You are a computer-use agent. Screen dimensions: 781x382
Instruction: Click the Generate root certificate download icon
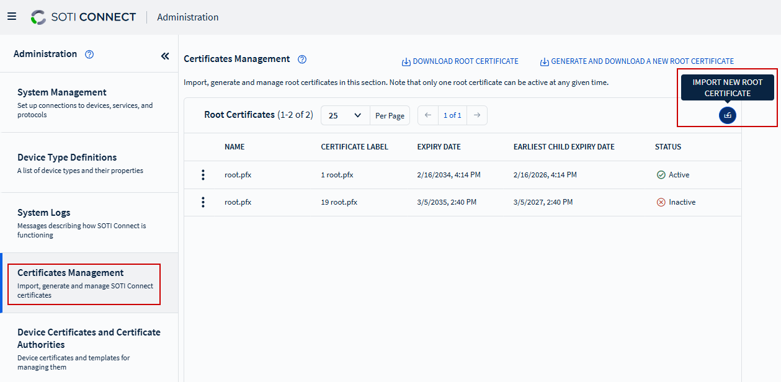[x=545, y=61]
